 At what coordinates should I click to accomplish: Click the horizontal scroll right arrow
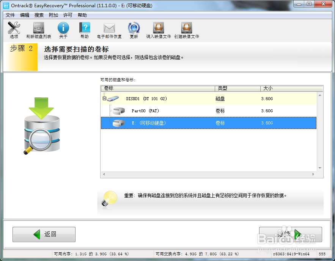pos(313,174)
